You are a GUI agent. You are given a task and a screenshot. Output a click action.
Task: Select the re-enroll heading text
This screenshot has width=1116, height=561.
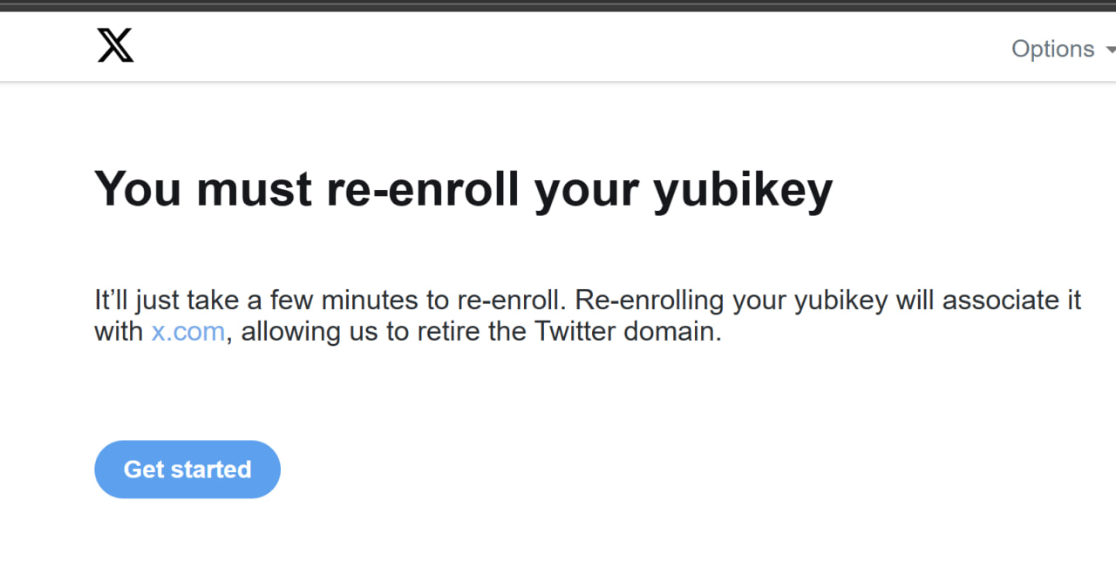[x=462, y=188]
